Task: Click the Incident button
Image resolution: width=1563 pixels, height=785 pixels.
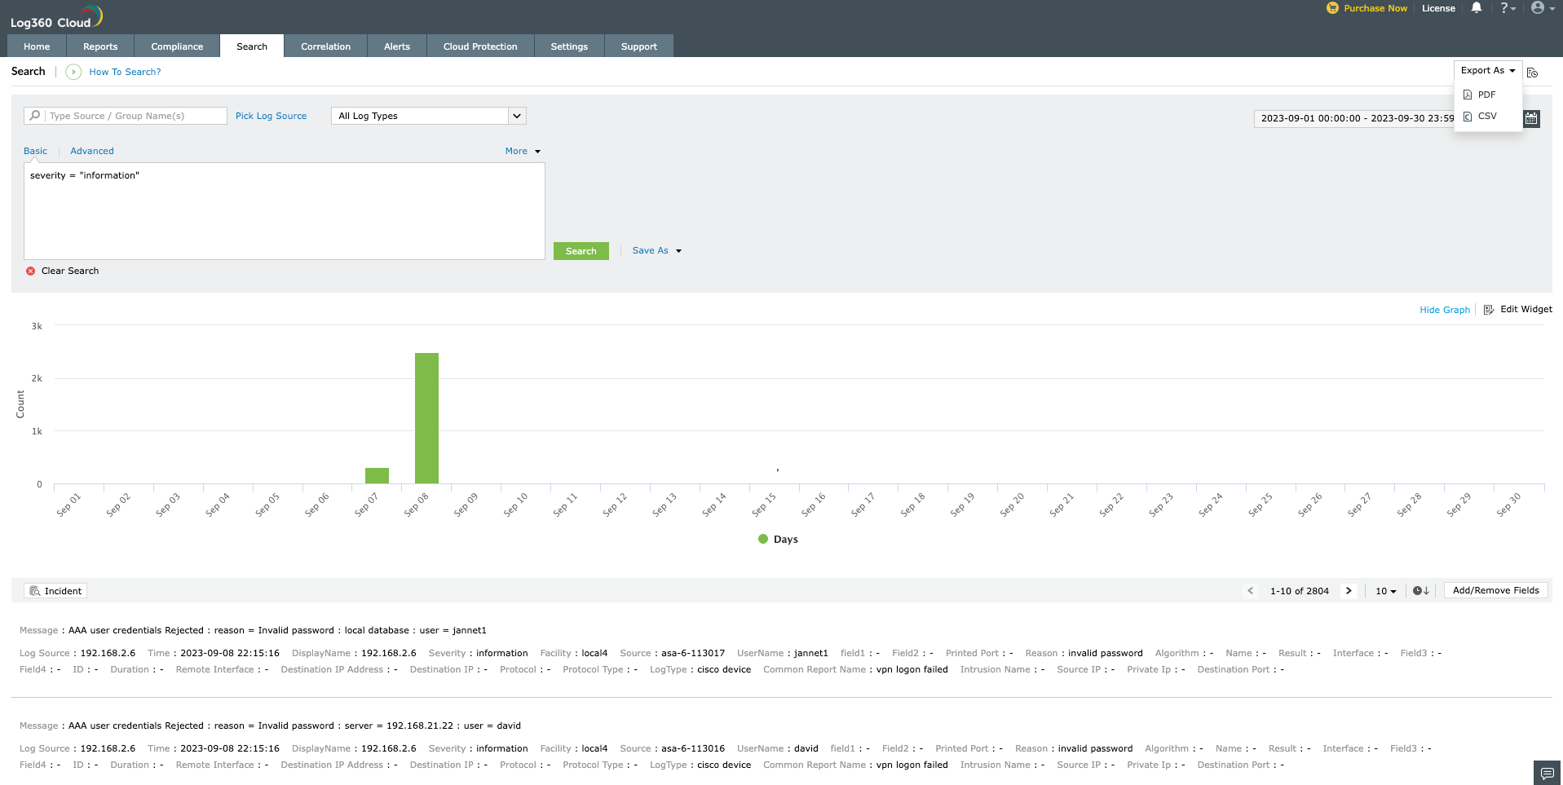Action: [x=55, y=591]
